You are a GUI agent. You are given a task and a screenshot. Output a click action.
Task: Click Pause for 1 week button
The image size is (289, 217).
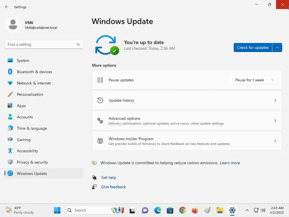point(250,80)
